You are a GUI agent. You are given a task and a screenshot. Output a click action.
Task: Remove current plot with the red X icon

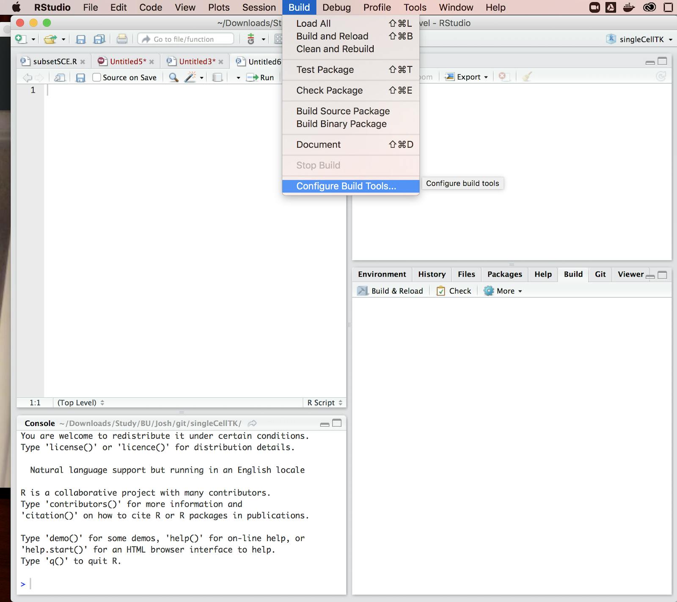click(x=502, y=77)
